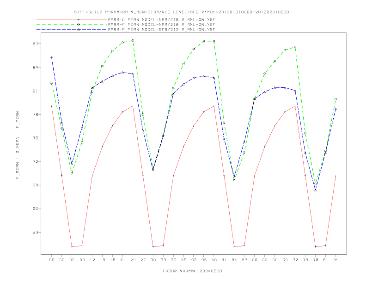The width and height of the screenshot is (366, 283).
Task: Click the 84 forecast hour x-axis tick
Action: [336, 260]
